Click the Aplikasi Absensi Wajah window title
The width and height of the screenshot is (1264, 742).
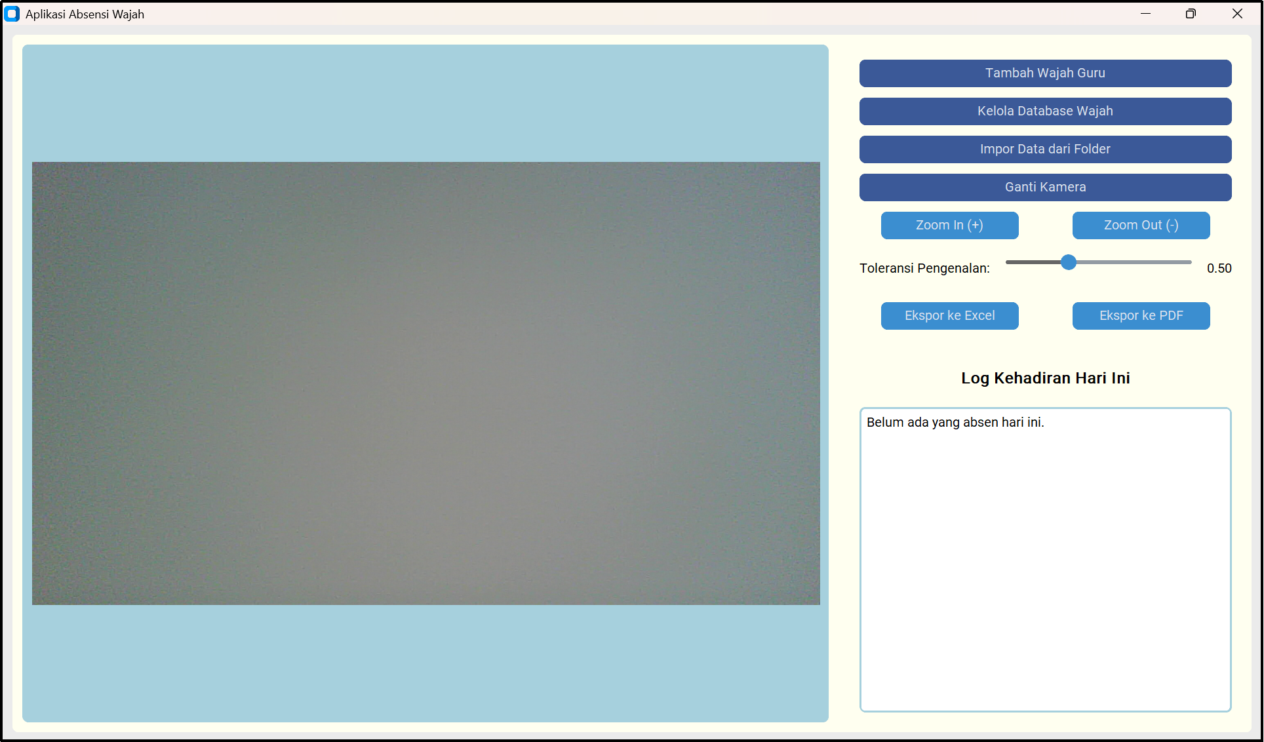[85, 14]
